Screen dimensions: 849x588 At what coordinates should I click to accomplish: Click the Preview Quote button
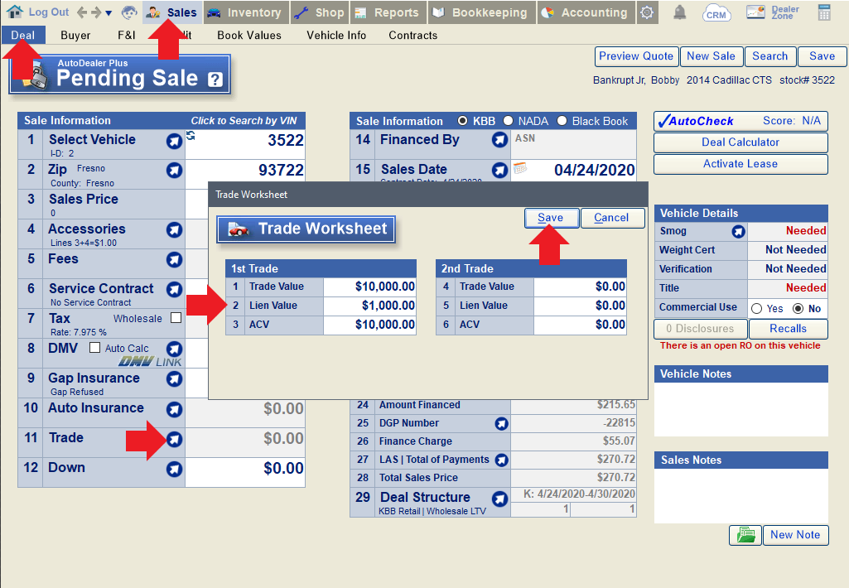tap(636, 56)
